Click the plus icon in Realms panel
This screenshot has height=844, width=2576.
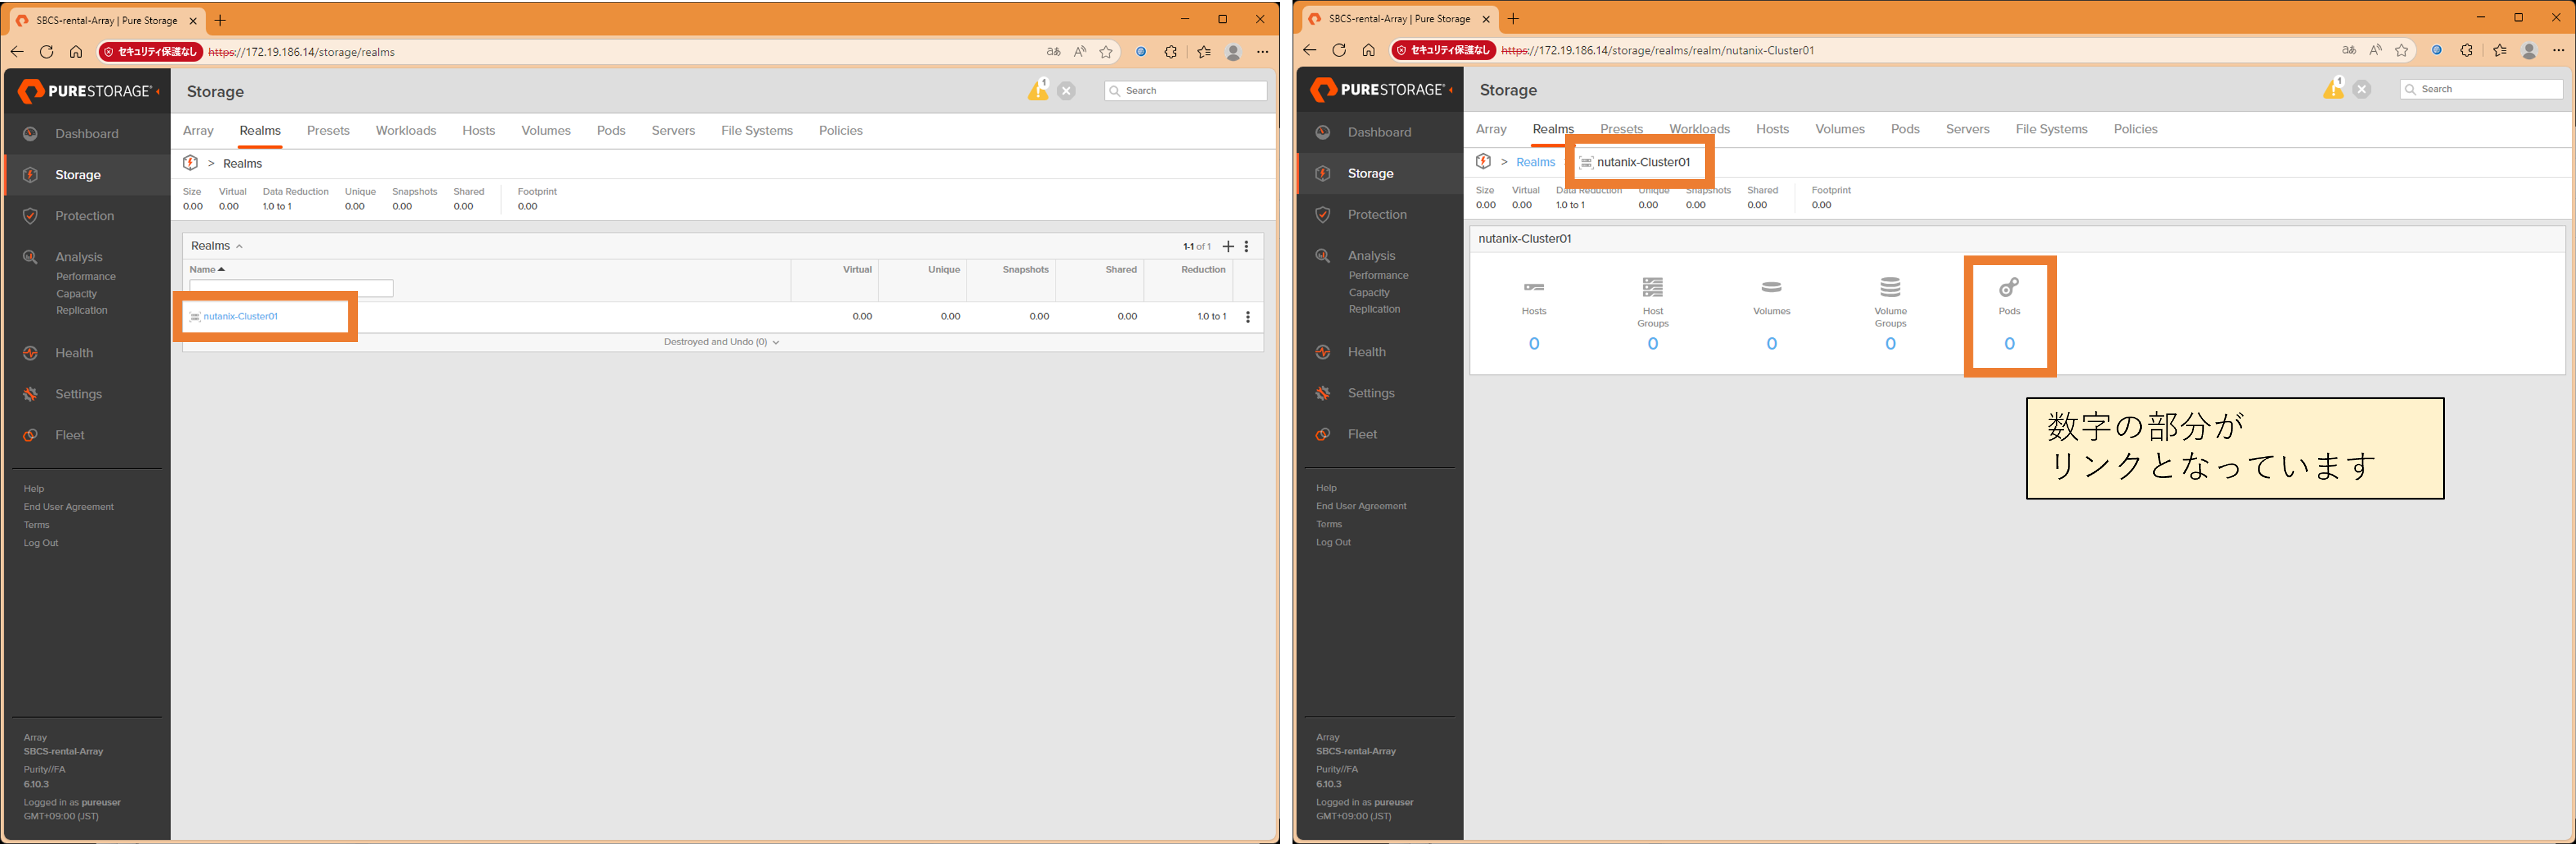click(x=1228, y=246)
